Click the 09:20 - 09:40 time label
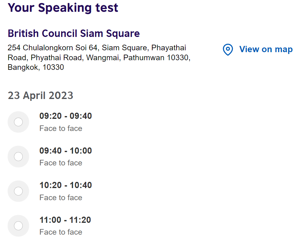This screenshot has height=243, width=301. tap(66, 116)
